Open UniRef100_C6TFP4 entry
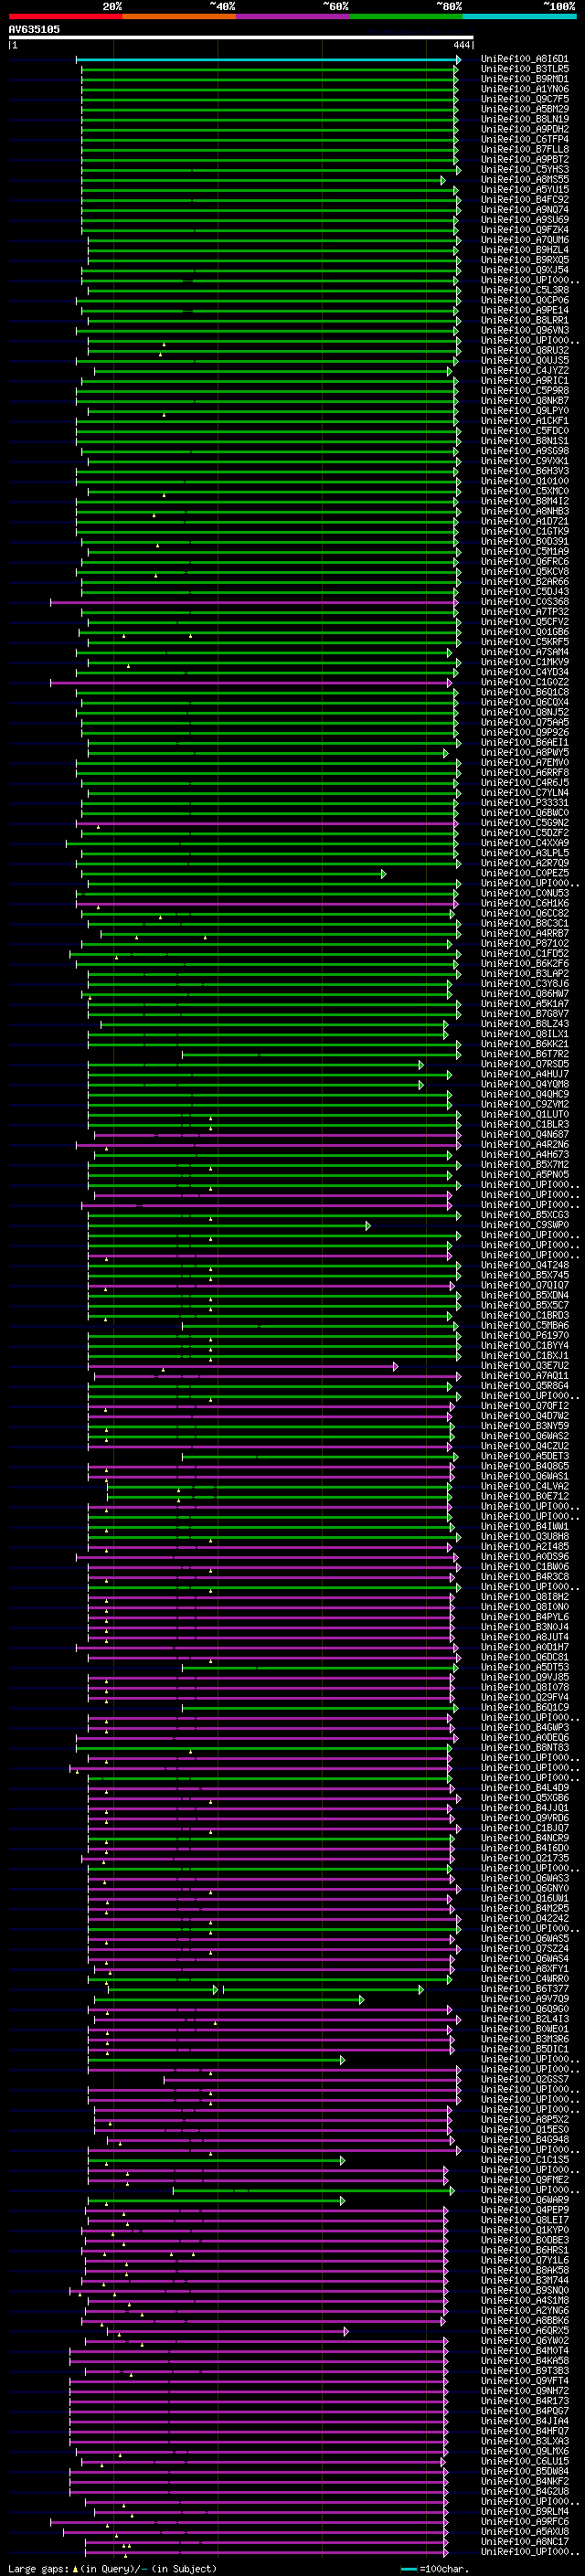585x2576 pixels. click(524, 140)
